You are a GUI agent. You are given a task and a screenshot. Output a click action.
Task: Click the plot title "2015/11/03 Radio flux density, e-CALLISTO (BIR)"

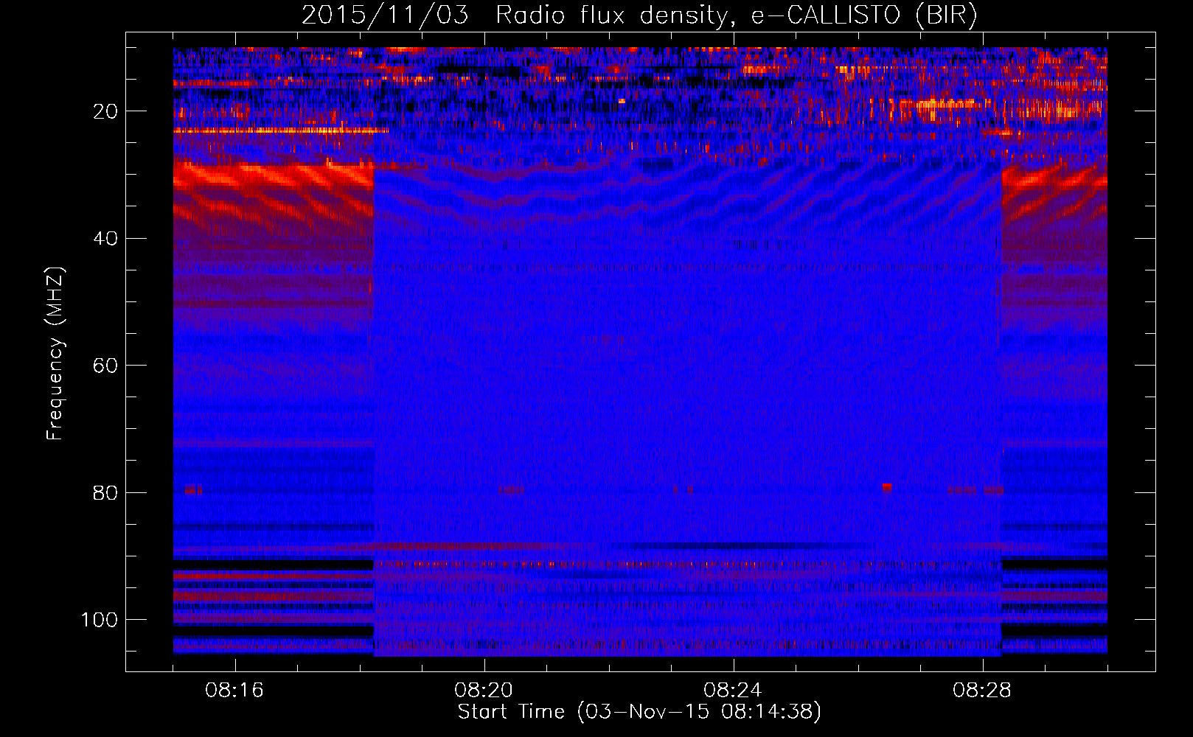pyautogui.click(x=639, y=15)
